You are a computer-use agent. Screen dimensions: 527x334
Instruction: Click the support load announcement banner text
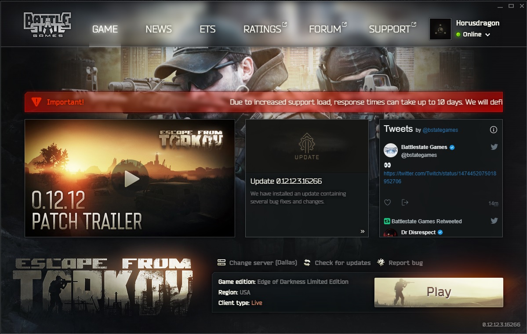(x=366, y=102)
